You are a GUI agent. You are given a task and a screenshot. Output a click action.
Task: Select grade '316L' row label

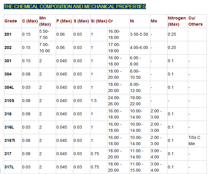click(x=9, y=127)
